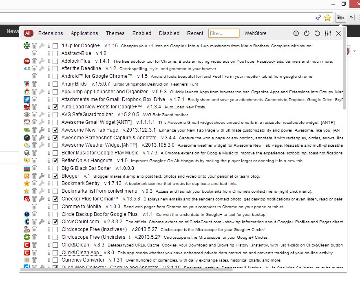The image size is (360, 286).
Task: Open the chevron overflow of toolbar extensions
Action: pos(351,18)
